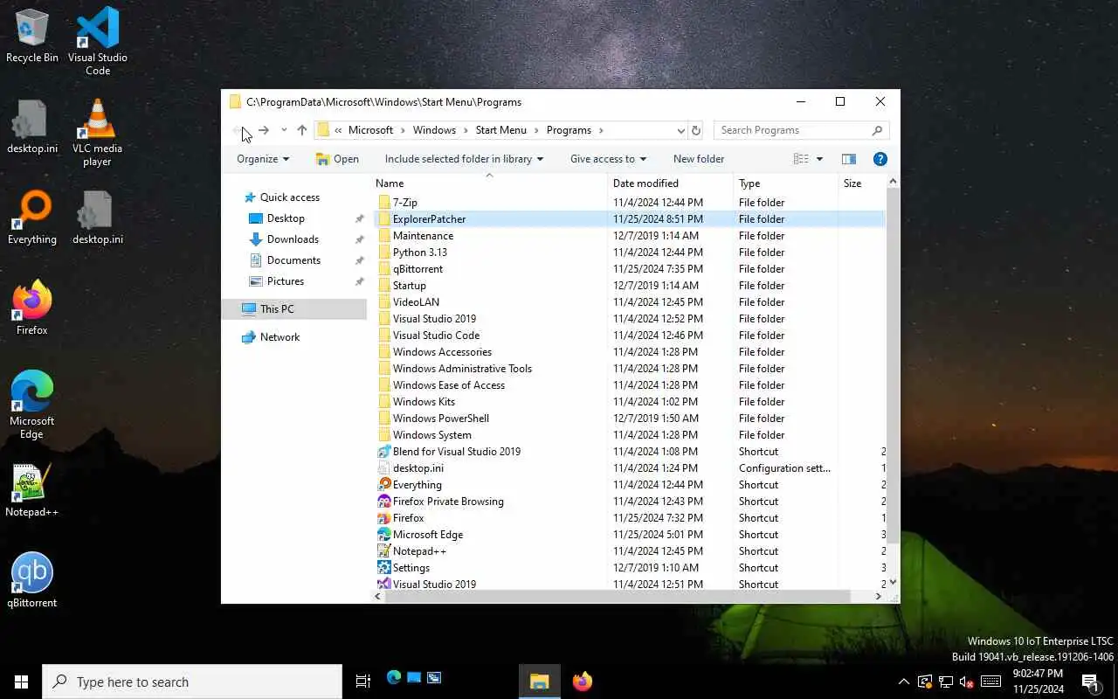Select Firefox Private Browsing shortcut
1118x699 pixels.
(x=447, y=502)
